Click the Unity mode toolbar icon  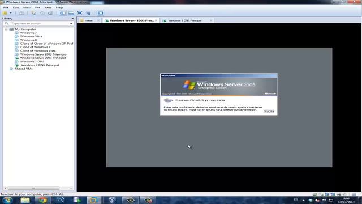point(88,13)
